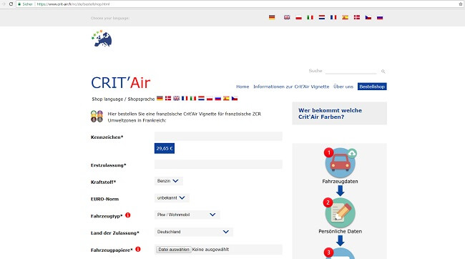Open Wer bekommt welche Crit'Air Farben link

pos(330,114)
